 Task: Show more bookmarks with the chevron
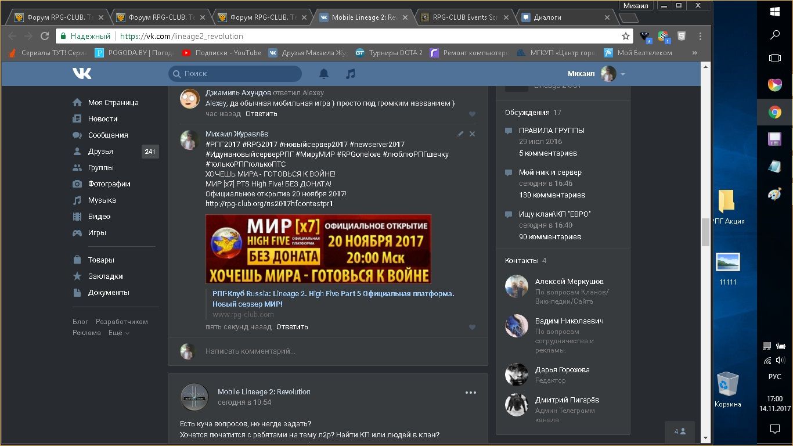pyautogui.click(x=694, y=53)
